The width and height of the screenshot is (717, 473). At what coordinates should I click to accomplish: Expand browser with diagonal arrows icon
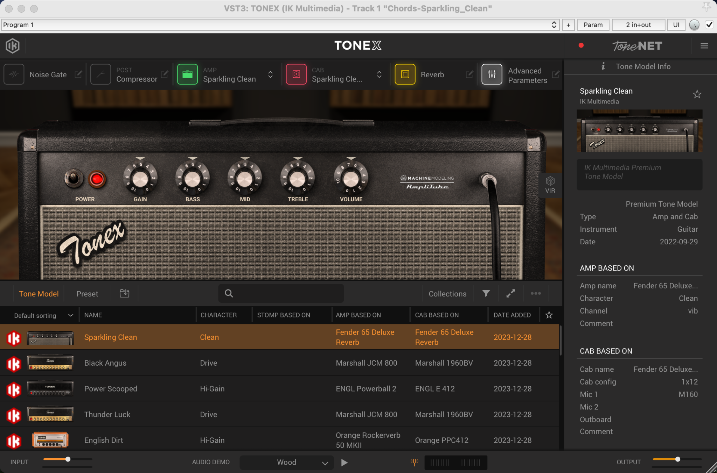tap(510, 293)
